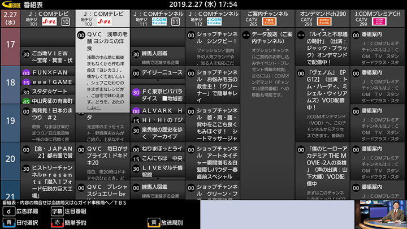407x229 pixels.
Task: Select ショップチャンネル アートネイチャー program
Action: (x=213, y=161)
